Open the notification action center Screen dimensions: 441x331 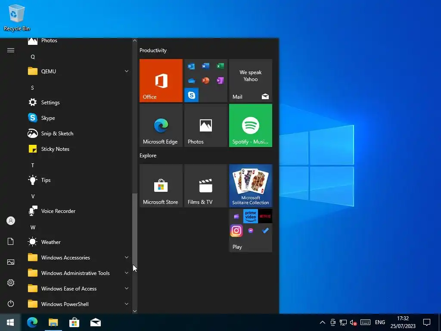(427, 322)
